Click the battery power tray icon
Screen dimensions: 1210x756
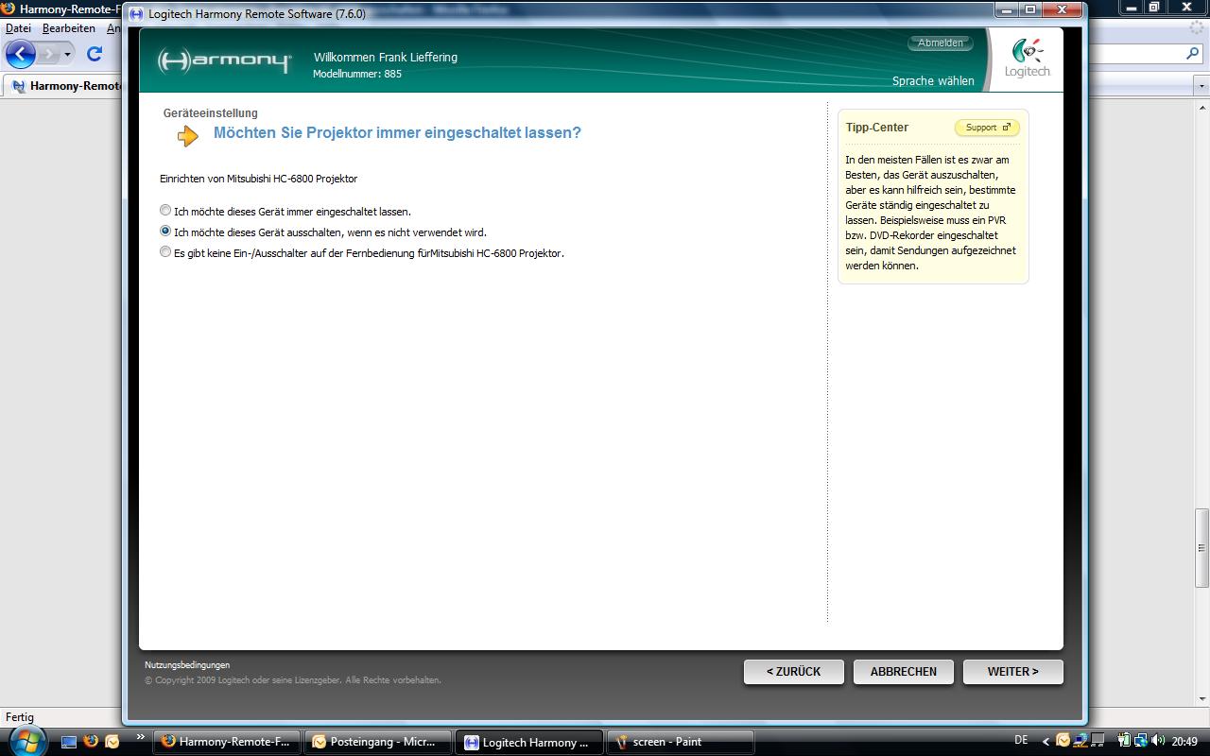1124,742
